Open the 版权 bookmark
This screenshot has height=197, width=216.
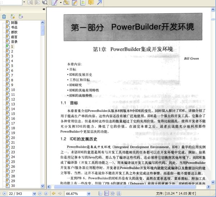(14, 32)
